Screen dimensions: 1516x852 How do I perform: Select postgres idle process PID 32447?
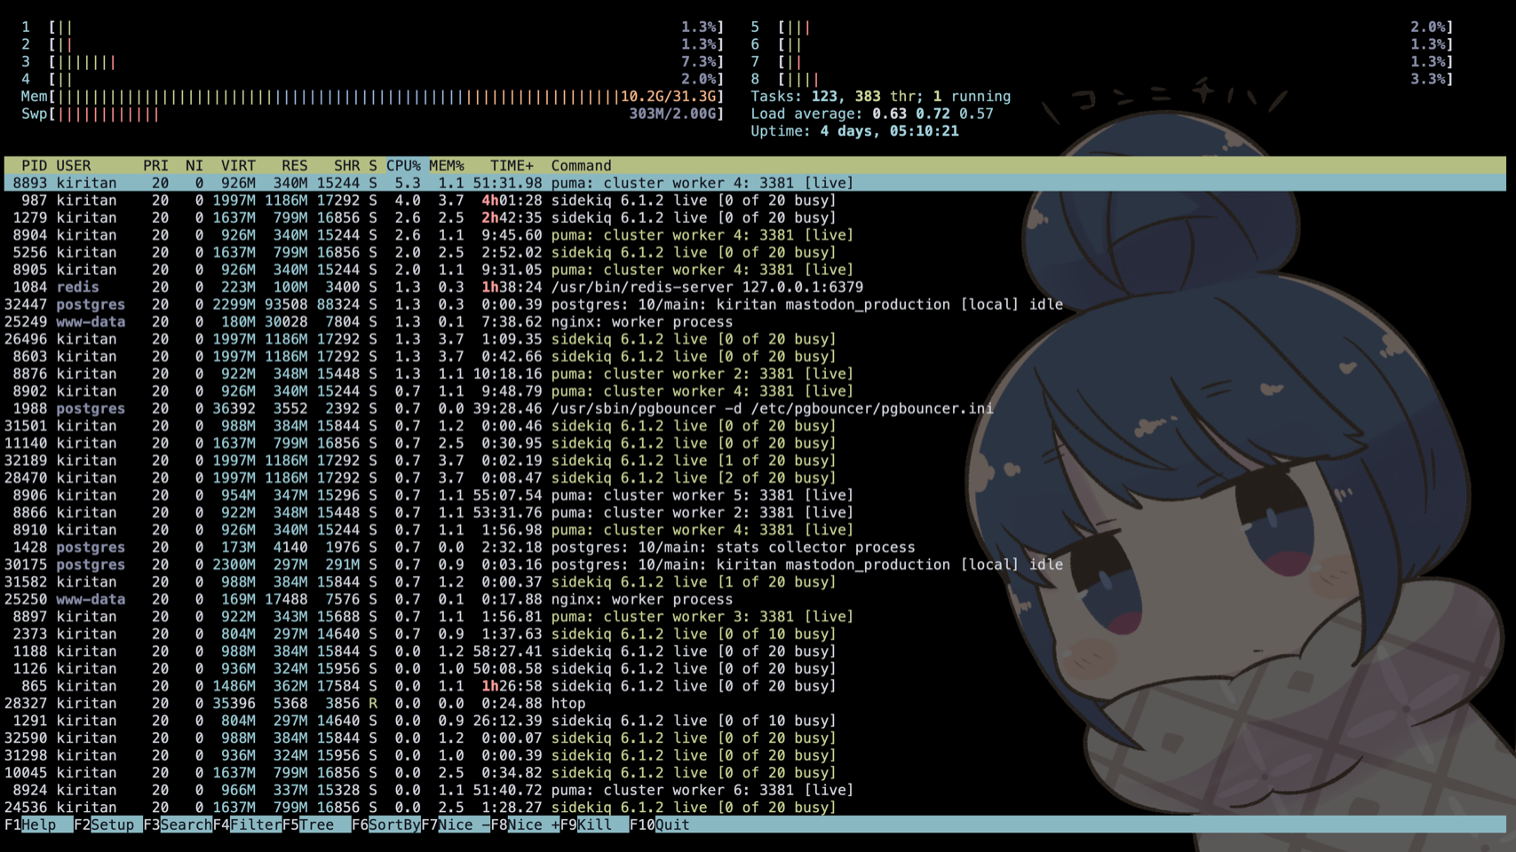click(755, 304)
